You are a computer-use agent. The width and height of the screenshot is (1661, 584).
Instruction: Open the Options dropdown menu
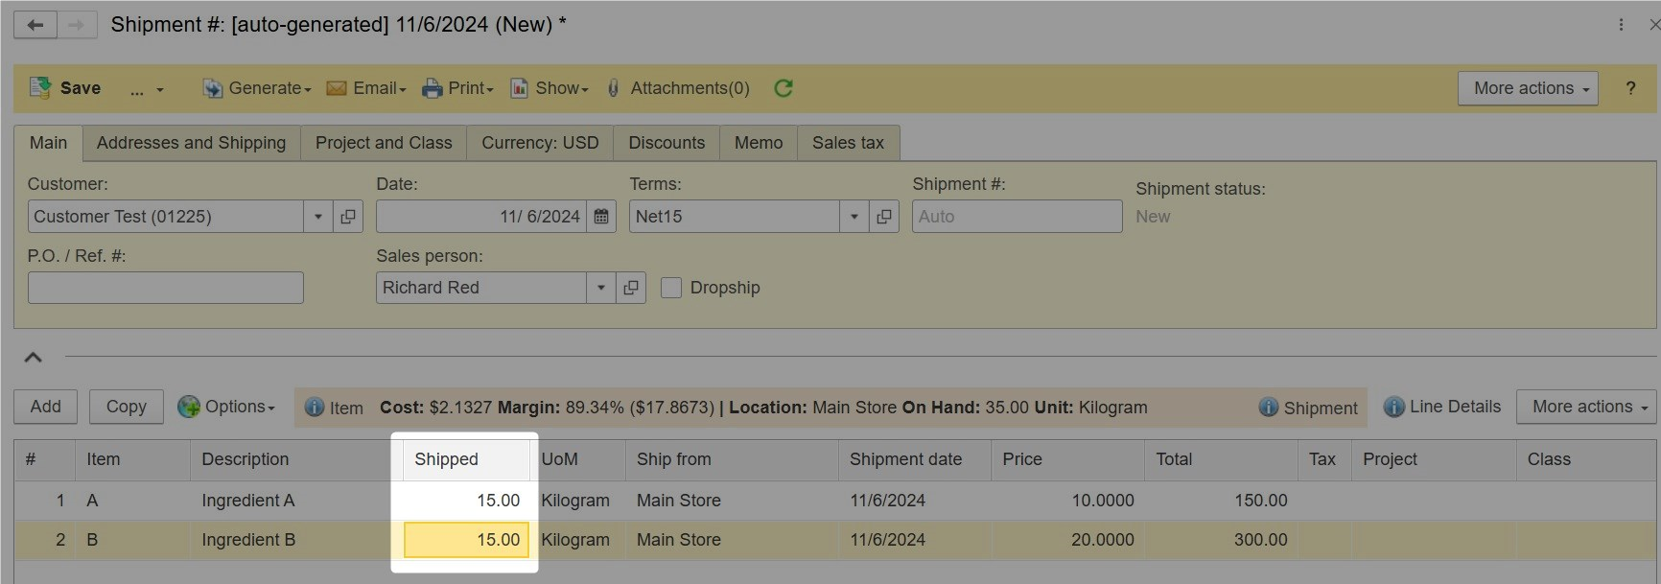pos(226,407)
